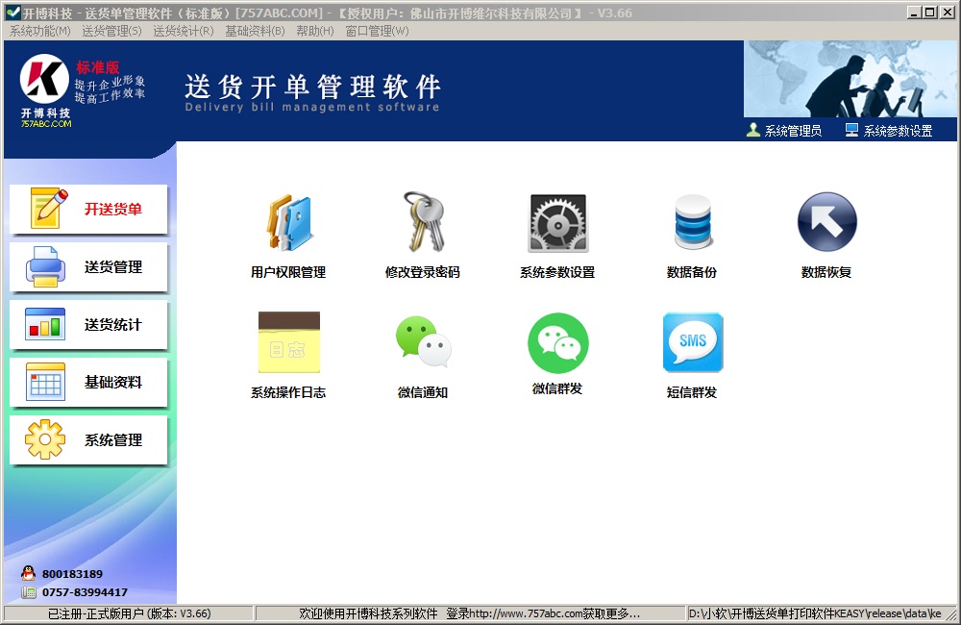Select 送货管理 in the sidebar
The image size is (961, 625).
(88, 267)
